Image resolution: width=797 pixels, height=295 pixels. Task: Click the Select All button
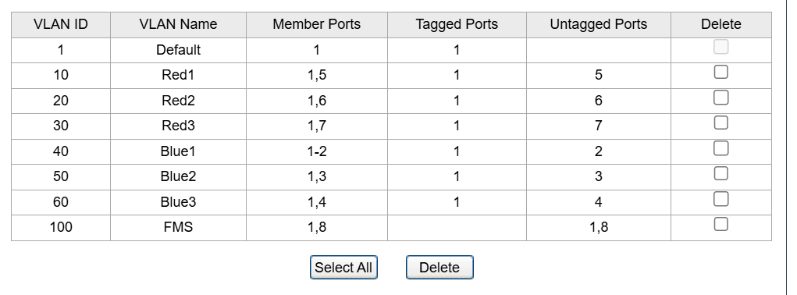[343, 267]
